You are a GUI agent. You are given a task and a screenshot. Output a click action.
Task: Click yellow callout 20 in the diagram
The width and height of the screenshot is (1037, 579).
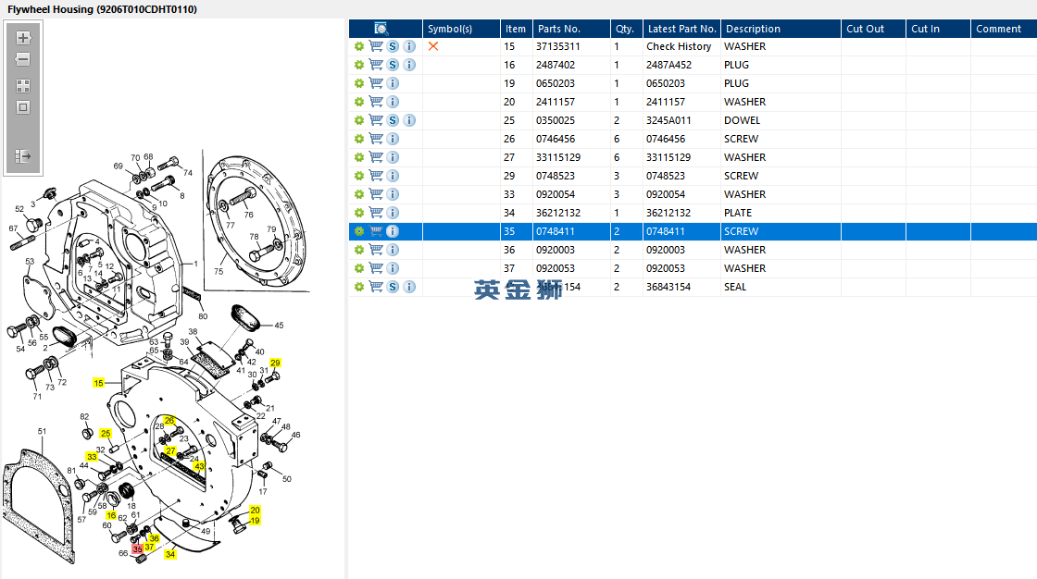[x=256, y=511]
